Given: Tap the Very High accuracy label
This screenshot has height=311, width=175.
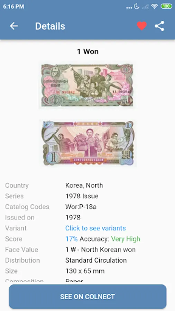Looking at the screenshot, I should pyautogui.click(x=126, y=239).
